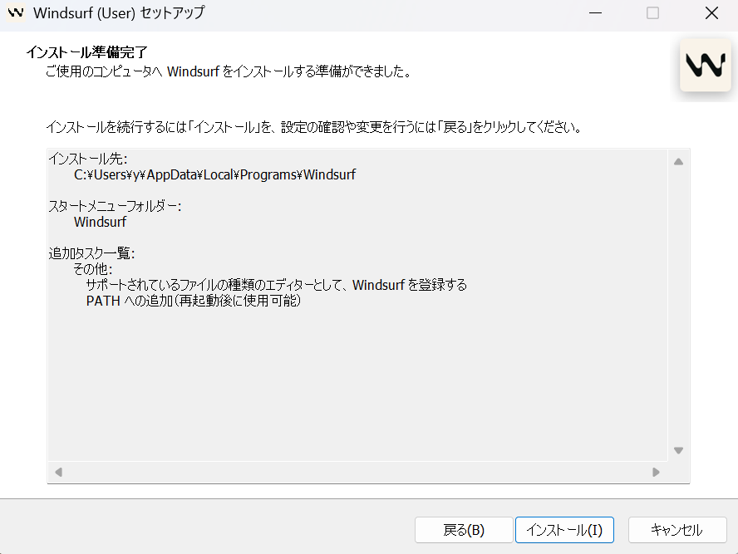This screenshot has width=738, height=554.
Task: Click the Windsurf (User) セットアップ title text
Action: 119,13
